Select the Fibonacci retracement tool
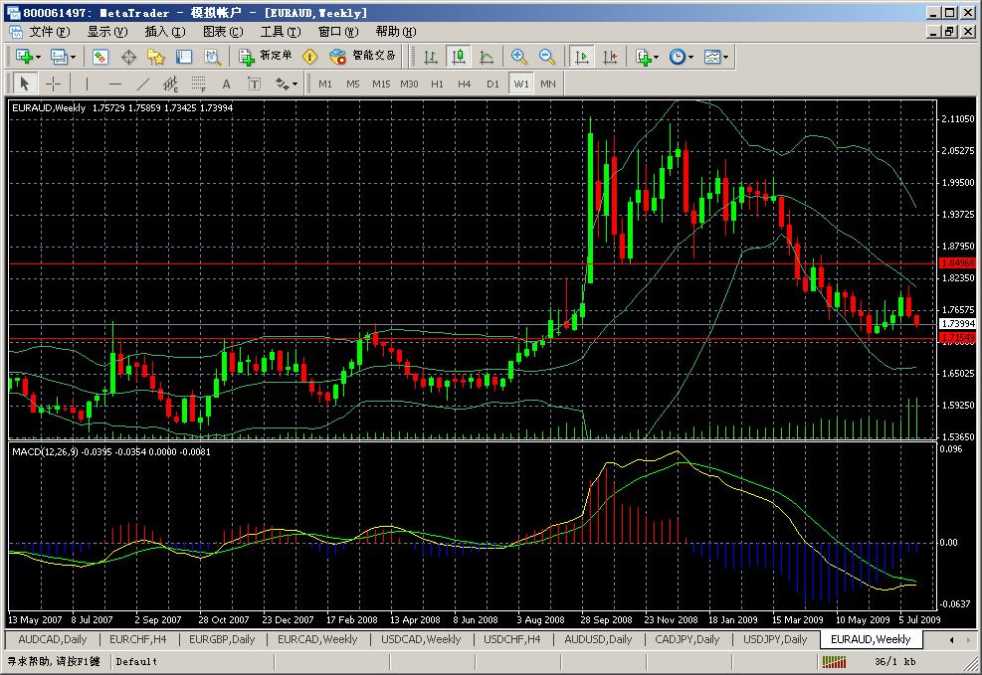 pos(198,84)
